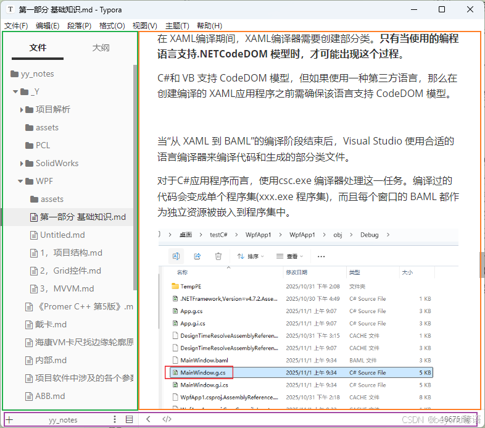
Task: Open the 文件(F) menu
Action: (x=16, y=26)
